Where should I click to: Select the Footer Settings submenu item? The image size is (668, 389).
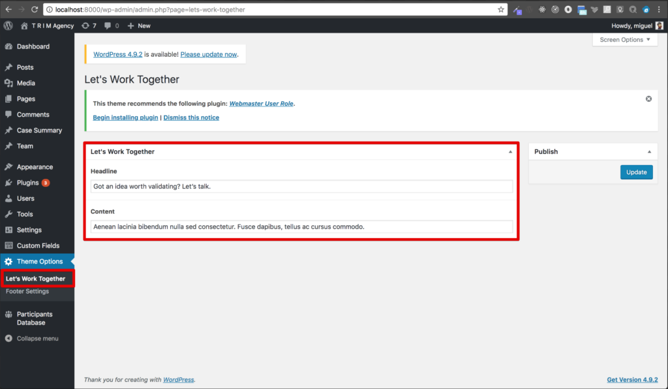click(x=27, y=292)
